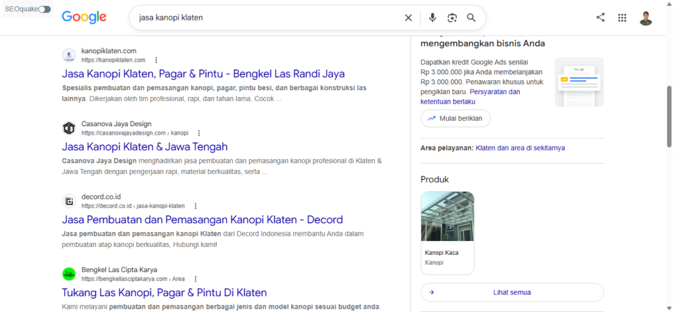Open 'Jasa Kanopi Klaten, Pagar & Pintu' result

tap(204, 74)
